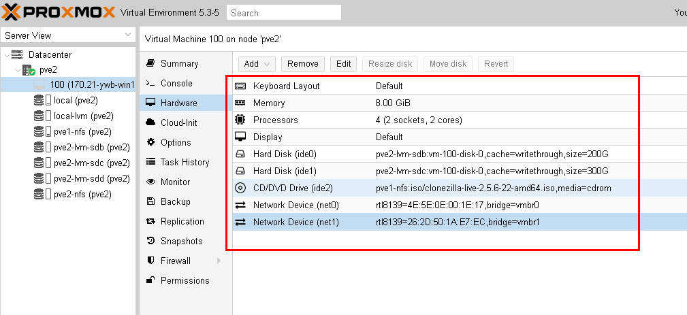Click the Search input field
687x315 pixels.
tap(284, 12)
